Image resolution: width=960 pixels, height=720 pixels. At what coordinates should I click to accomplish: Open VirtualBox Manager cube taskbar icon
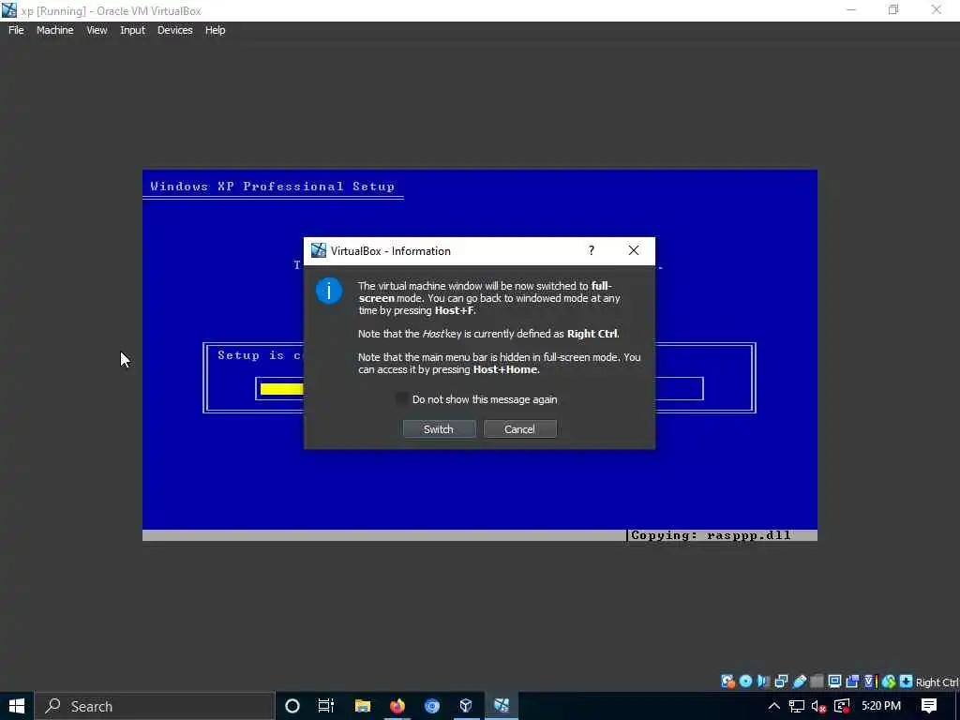click(466, 706)
